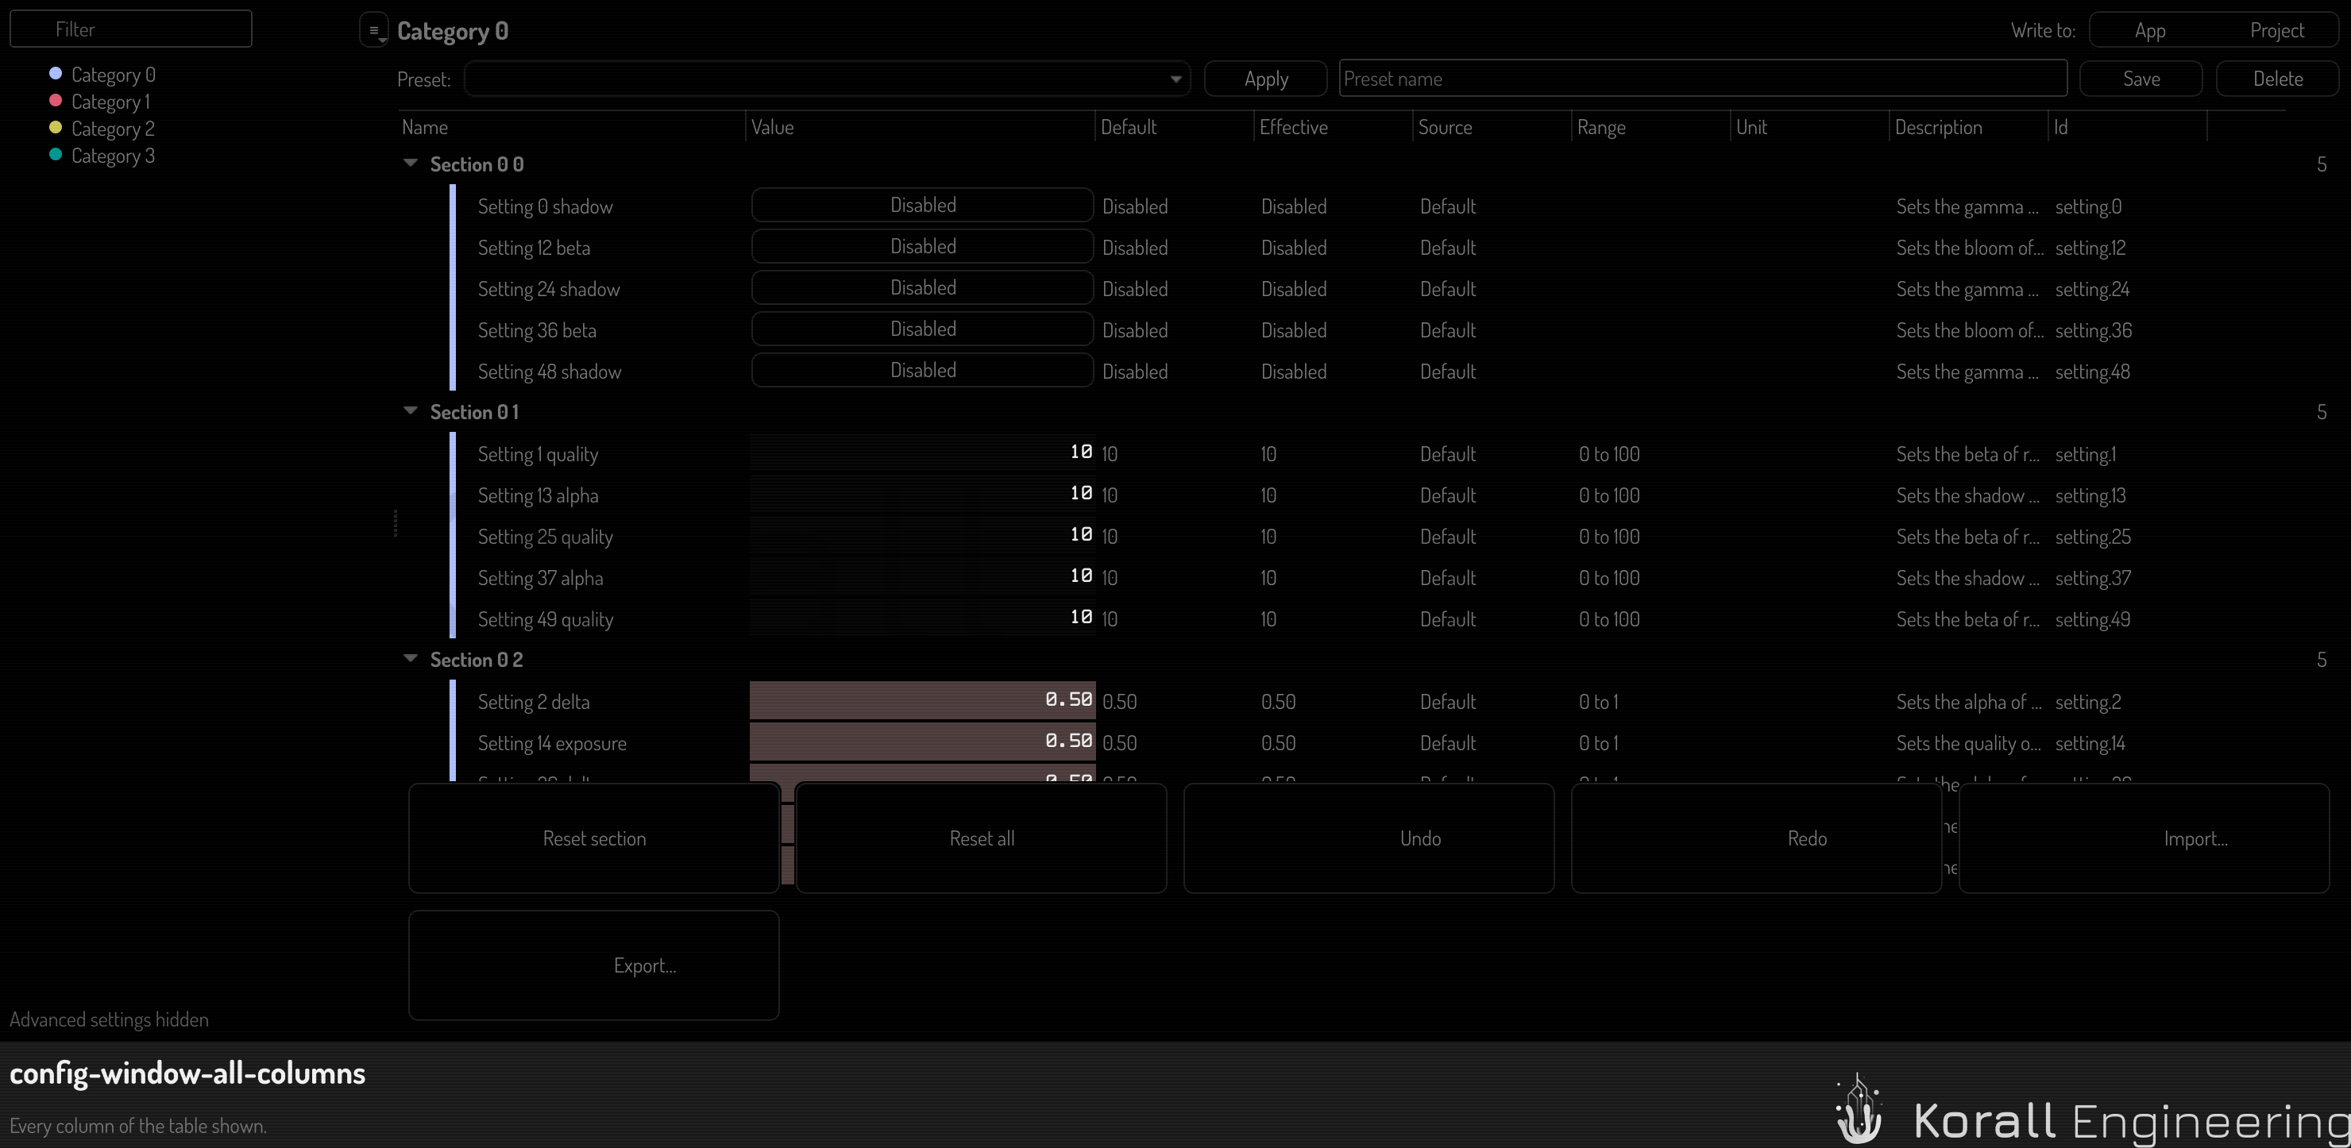Click the Reset all button
Viewport: 2351px width, 1148px height.
tap(981, 838)
